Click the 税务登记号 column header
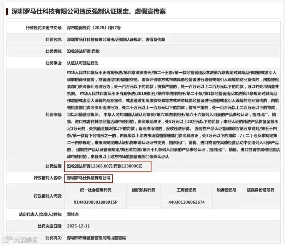This screenshot has height=245, width=285. (227, 190)
